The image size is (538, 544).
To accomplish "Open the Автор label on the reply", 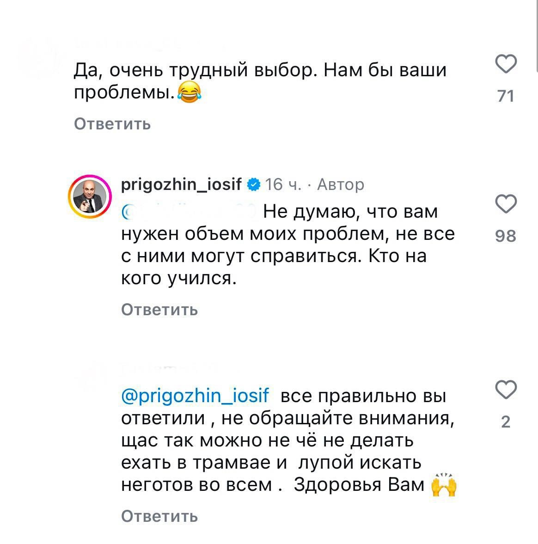I will [x=340, y=184].
